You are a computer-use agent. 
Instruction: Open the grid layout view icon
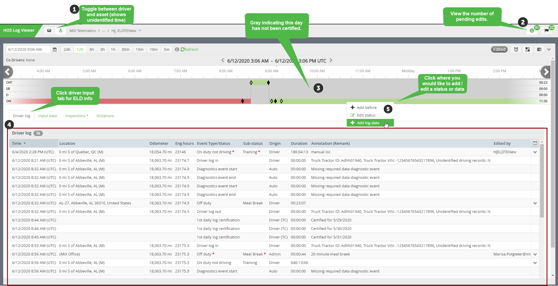pos(527,49)
